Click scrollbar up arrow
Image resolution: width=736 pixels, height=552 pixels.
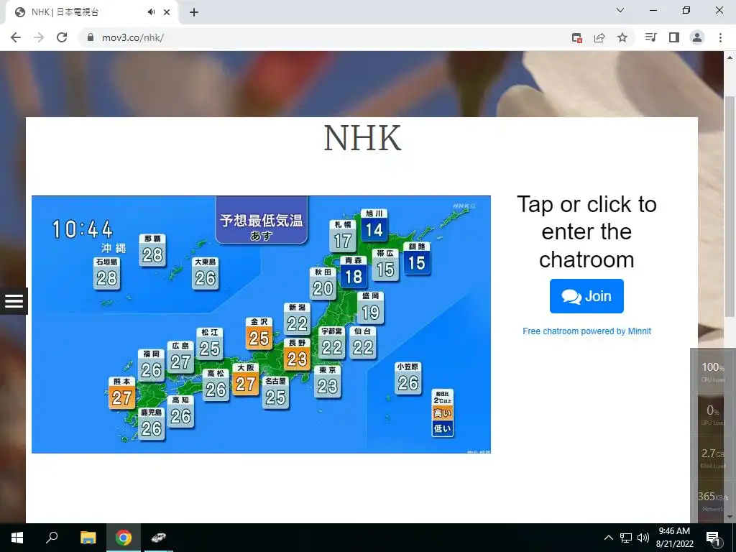tap(730, 57)
